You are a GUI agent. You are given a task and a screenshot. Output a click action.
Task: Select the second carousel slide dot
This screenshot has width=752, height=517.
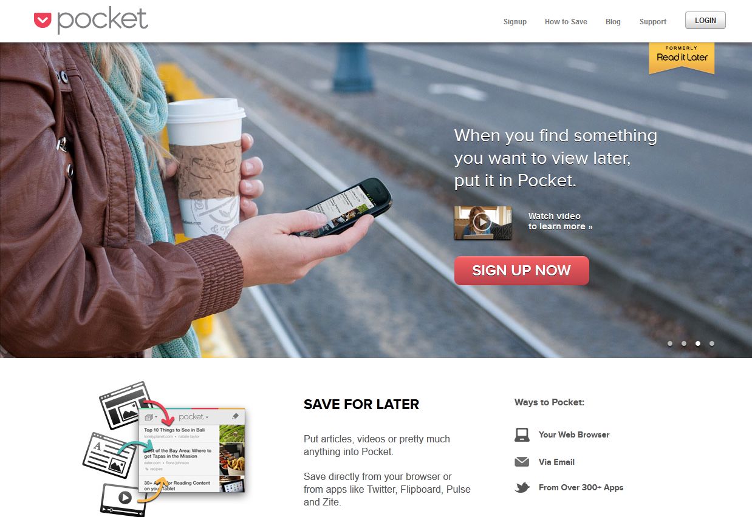point(684,343)
